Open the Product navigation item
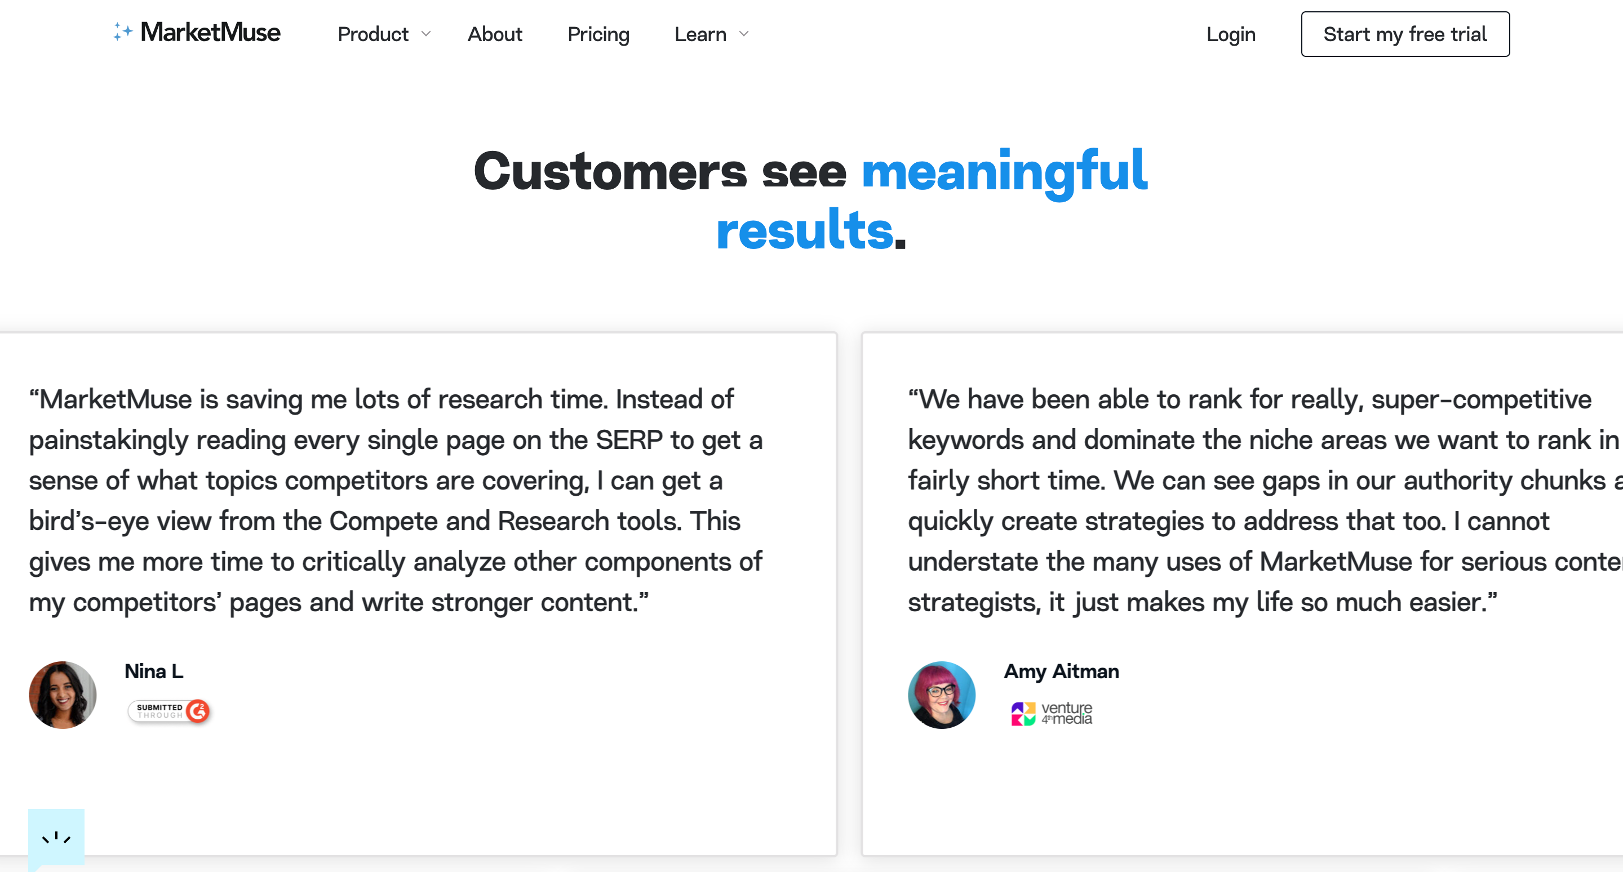Screen dimensions: 1623x872 (373, 34)
